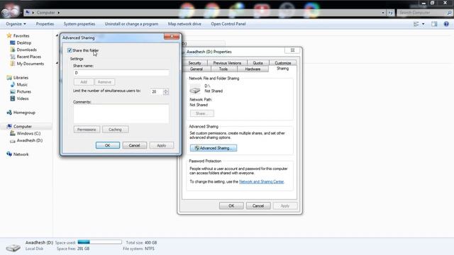The image size is (454, 255).
Task: Click Computer in the address bar
Action: 45,13
